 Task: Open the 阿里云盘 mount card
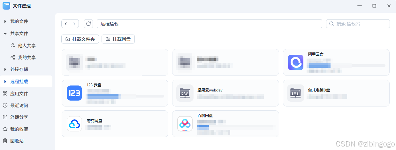tap(336, 62)
